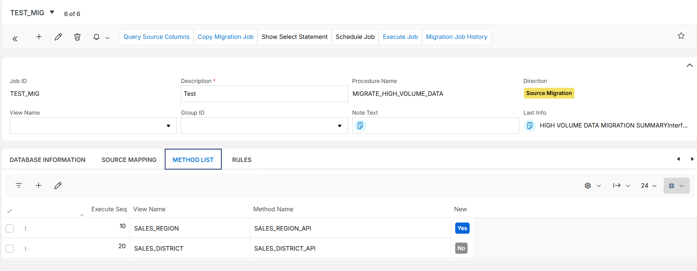Image resolution: width=697 pixels, height=271 pixels.
Task: Click Copy Migration Job button
Action: 225,37
